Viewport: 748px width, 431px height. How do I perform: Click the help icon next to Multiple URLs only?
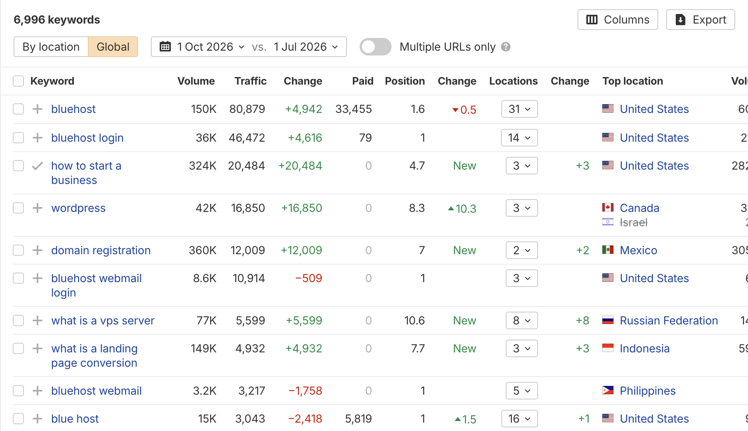[506, 47]
